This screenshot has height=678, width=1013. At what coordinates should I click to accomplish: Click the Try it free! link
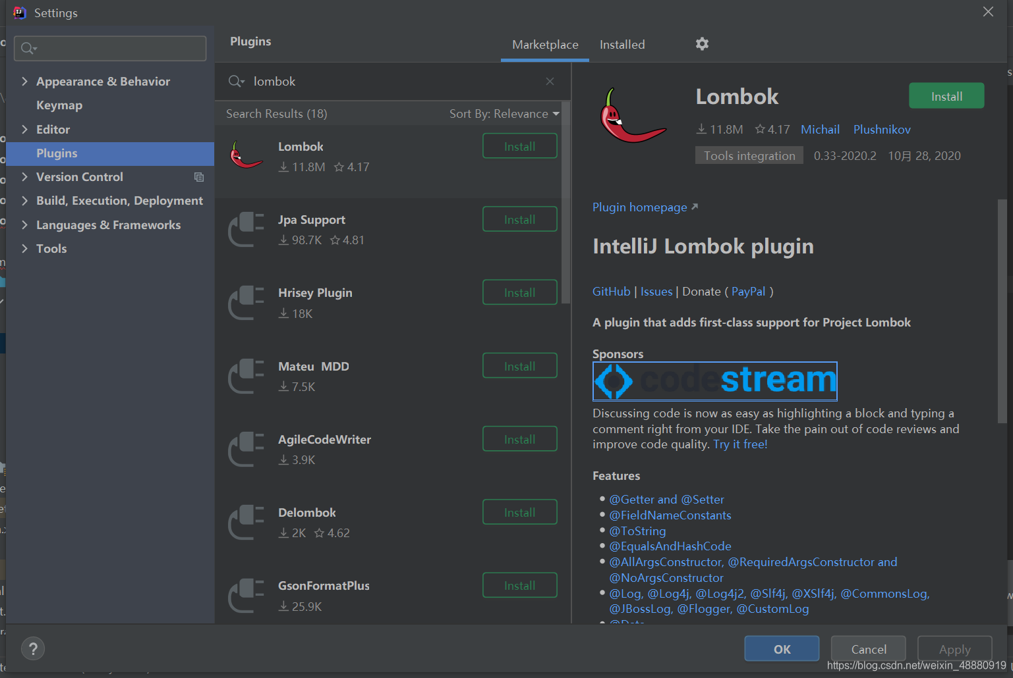click(x=740, y=444)
